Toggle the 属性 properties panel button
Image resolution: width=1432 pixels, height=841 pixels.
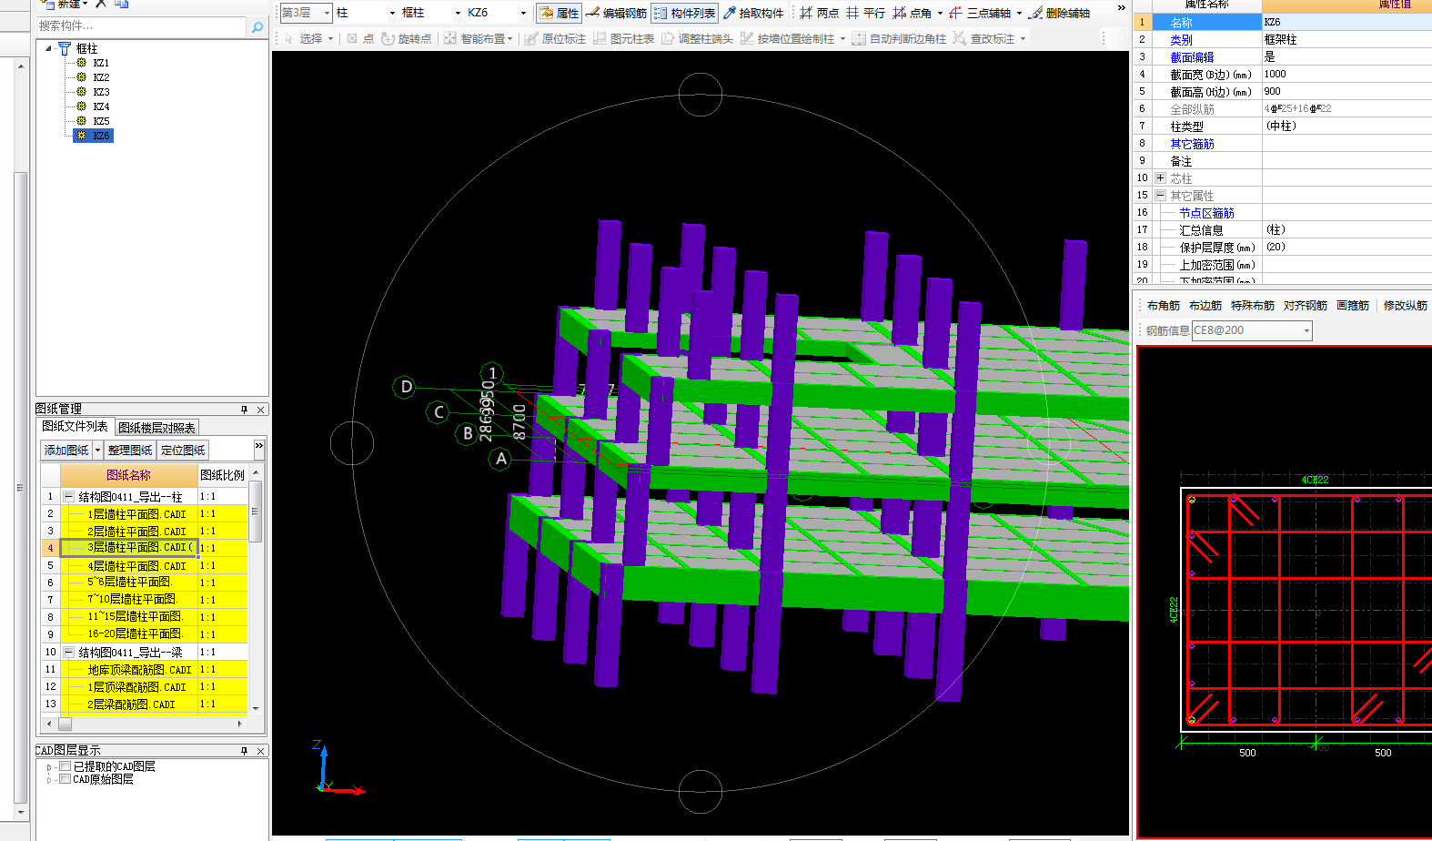(559, 13)
